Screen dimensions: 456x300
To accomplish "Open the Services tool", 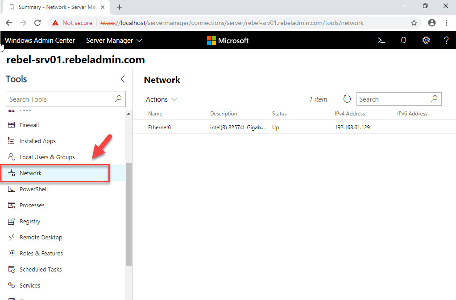I will click(x=30, y=285).
